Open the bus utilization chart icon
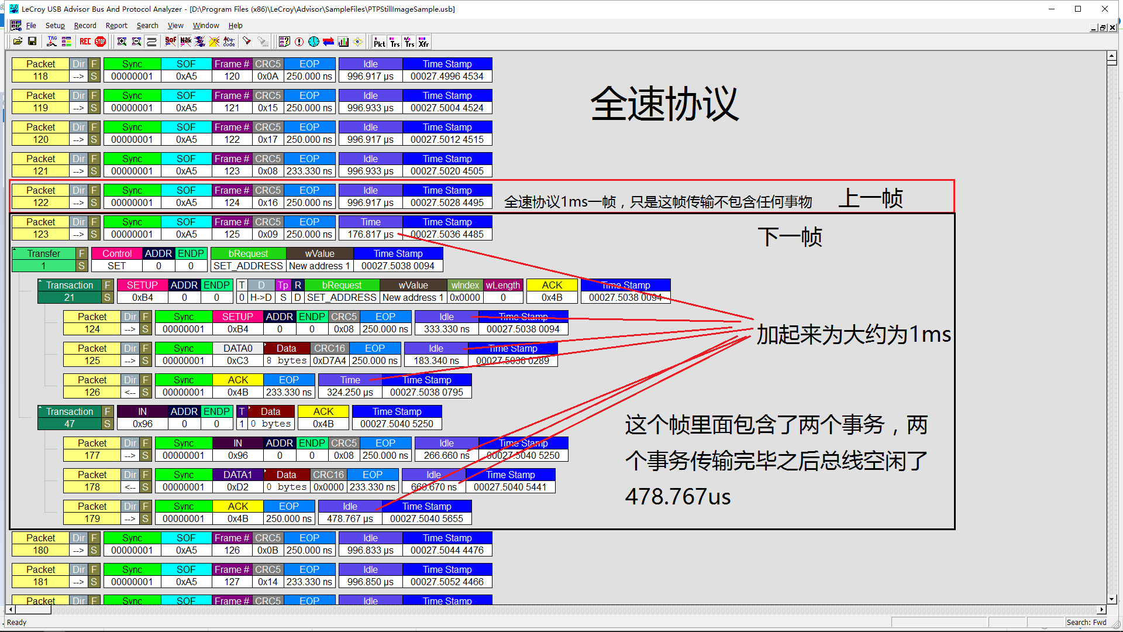Image resolution: width=1123 pixels, height=632 pixels. [x=343, y=41]
